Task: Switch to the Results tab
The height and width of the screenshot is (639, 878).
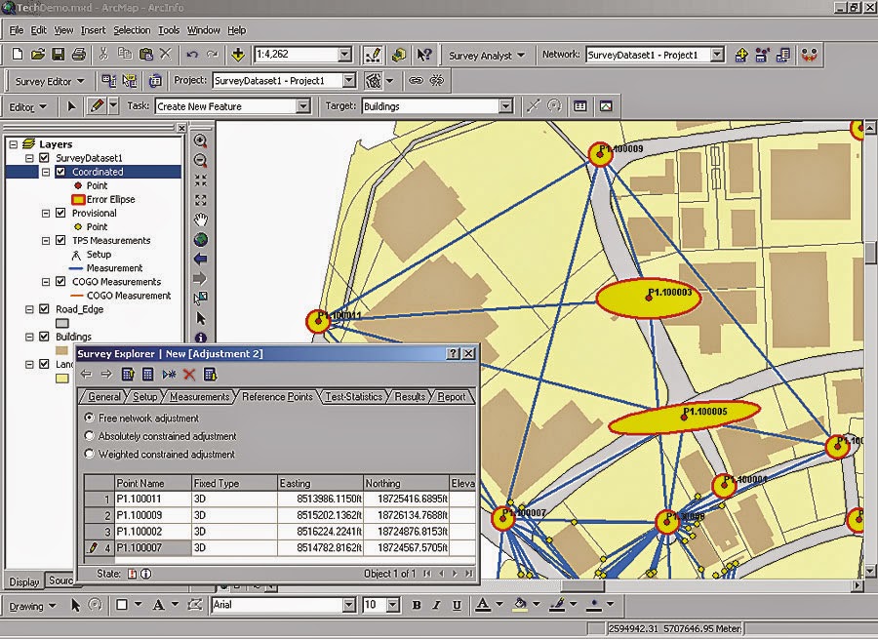Action: [410, 396]
